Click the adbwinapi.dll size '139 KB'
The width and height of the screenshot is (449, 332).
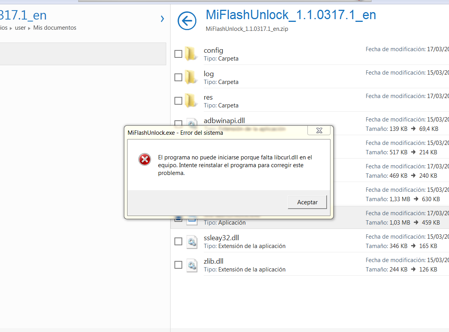[398, 129]
